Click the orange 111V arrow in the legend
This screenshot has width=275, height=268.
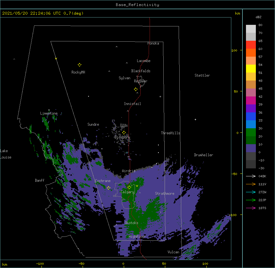pyautogui.click(x=251, y=184)
